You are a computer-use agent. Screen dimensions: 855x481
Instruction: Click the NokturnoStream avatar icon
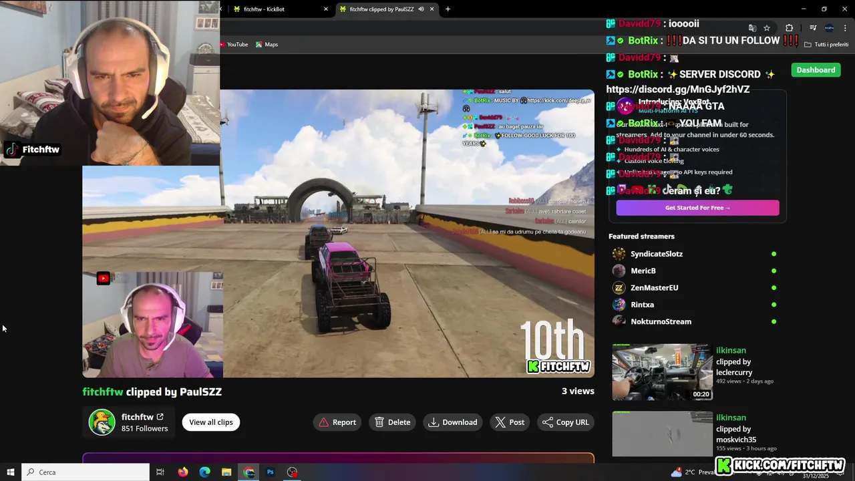[x=619, y=321]
